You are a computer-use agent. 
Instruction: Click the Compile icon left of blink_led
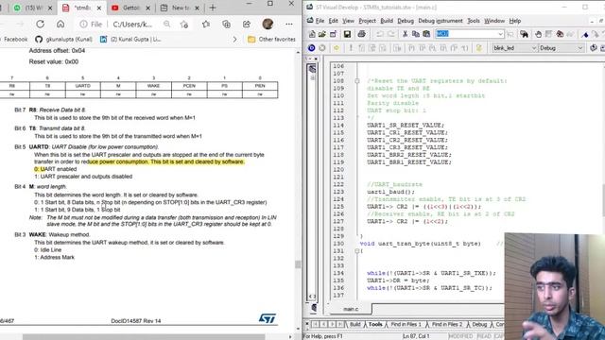point(479,48)
